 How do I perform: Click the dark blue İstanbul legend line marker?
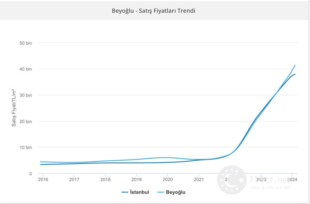125,192
